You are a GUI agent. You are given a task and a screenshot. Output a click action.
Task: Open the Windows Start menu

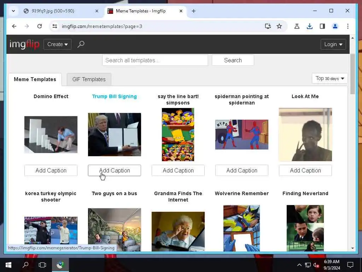pos(8,265)
